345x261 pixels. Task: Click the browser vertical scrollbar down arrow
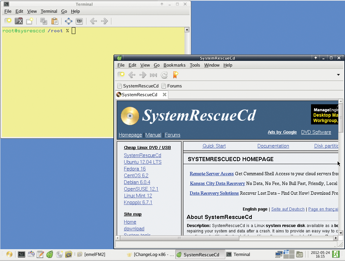341,233
